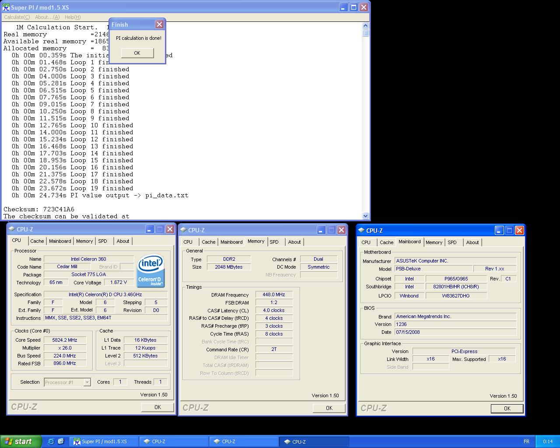This screenshot has width=560, height=448.
Task: Select Memory tab in left CPU-Z window
Action: coord(84,241)
